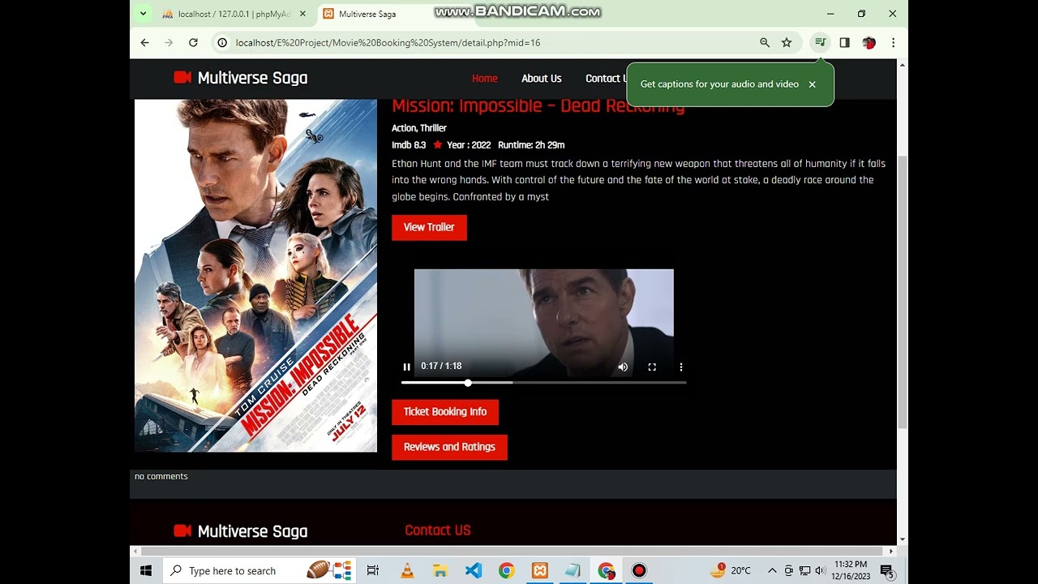
Task: Open the media control button
Action: tap(821, 42)
